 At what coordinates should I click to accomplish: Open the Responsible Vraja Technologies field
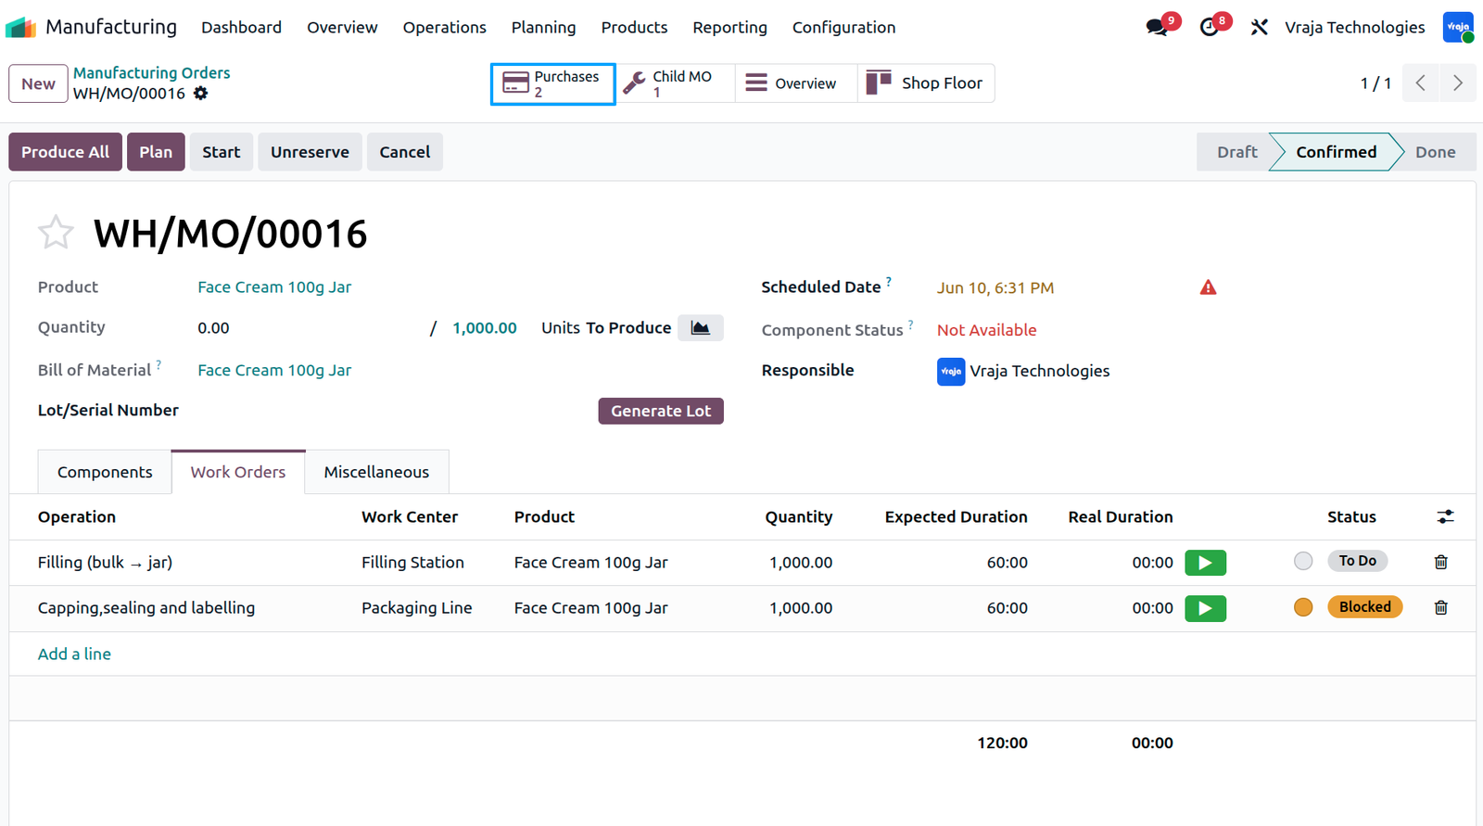[x=1023, y=371]
